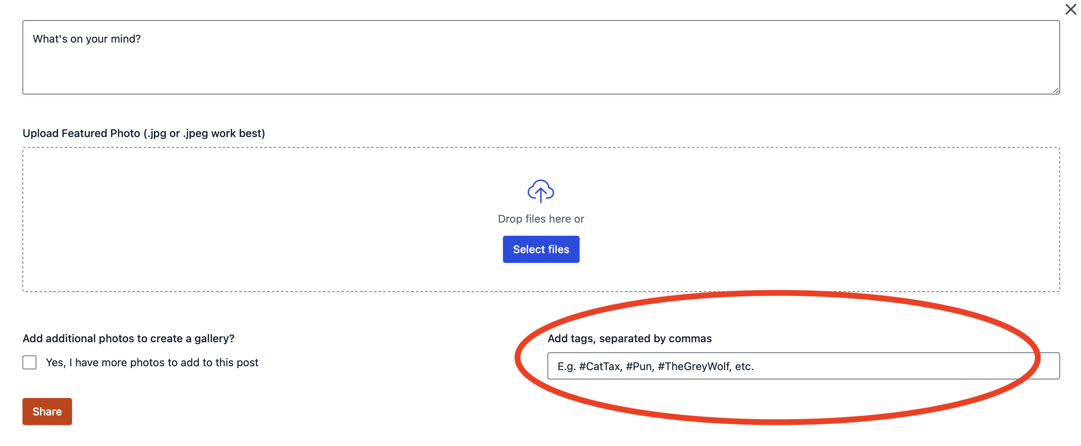Click the "Drop files here or" text
Image resolution: width=1081 pixels, height=446 pixels.
click(540, 219)
